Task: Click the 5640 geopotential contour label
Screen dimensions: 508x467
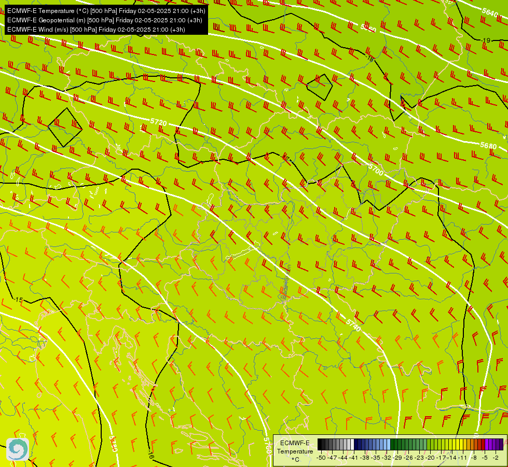Action: pos(490,12)
